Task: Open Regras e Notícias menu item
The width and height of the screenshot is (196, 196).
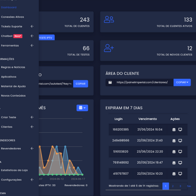Action: (x=13, y=67)
